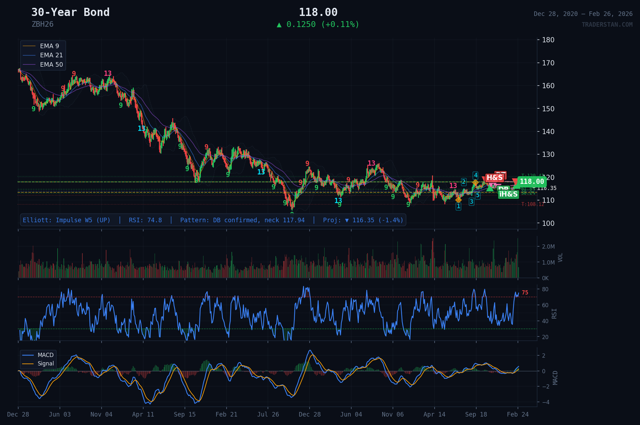Click the green 118.00 price tag

(533, 182)
